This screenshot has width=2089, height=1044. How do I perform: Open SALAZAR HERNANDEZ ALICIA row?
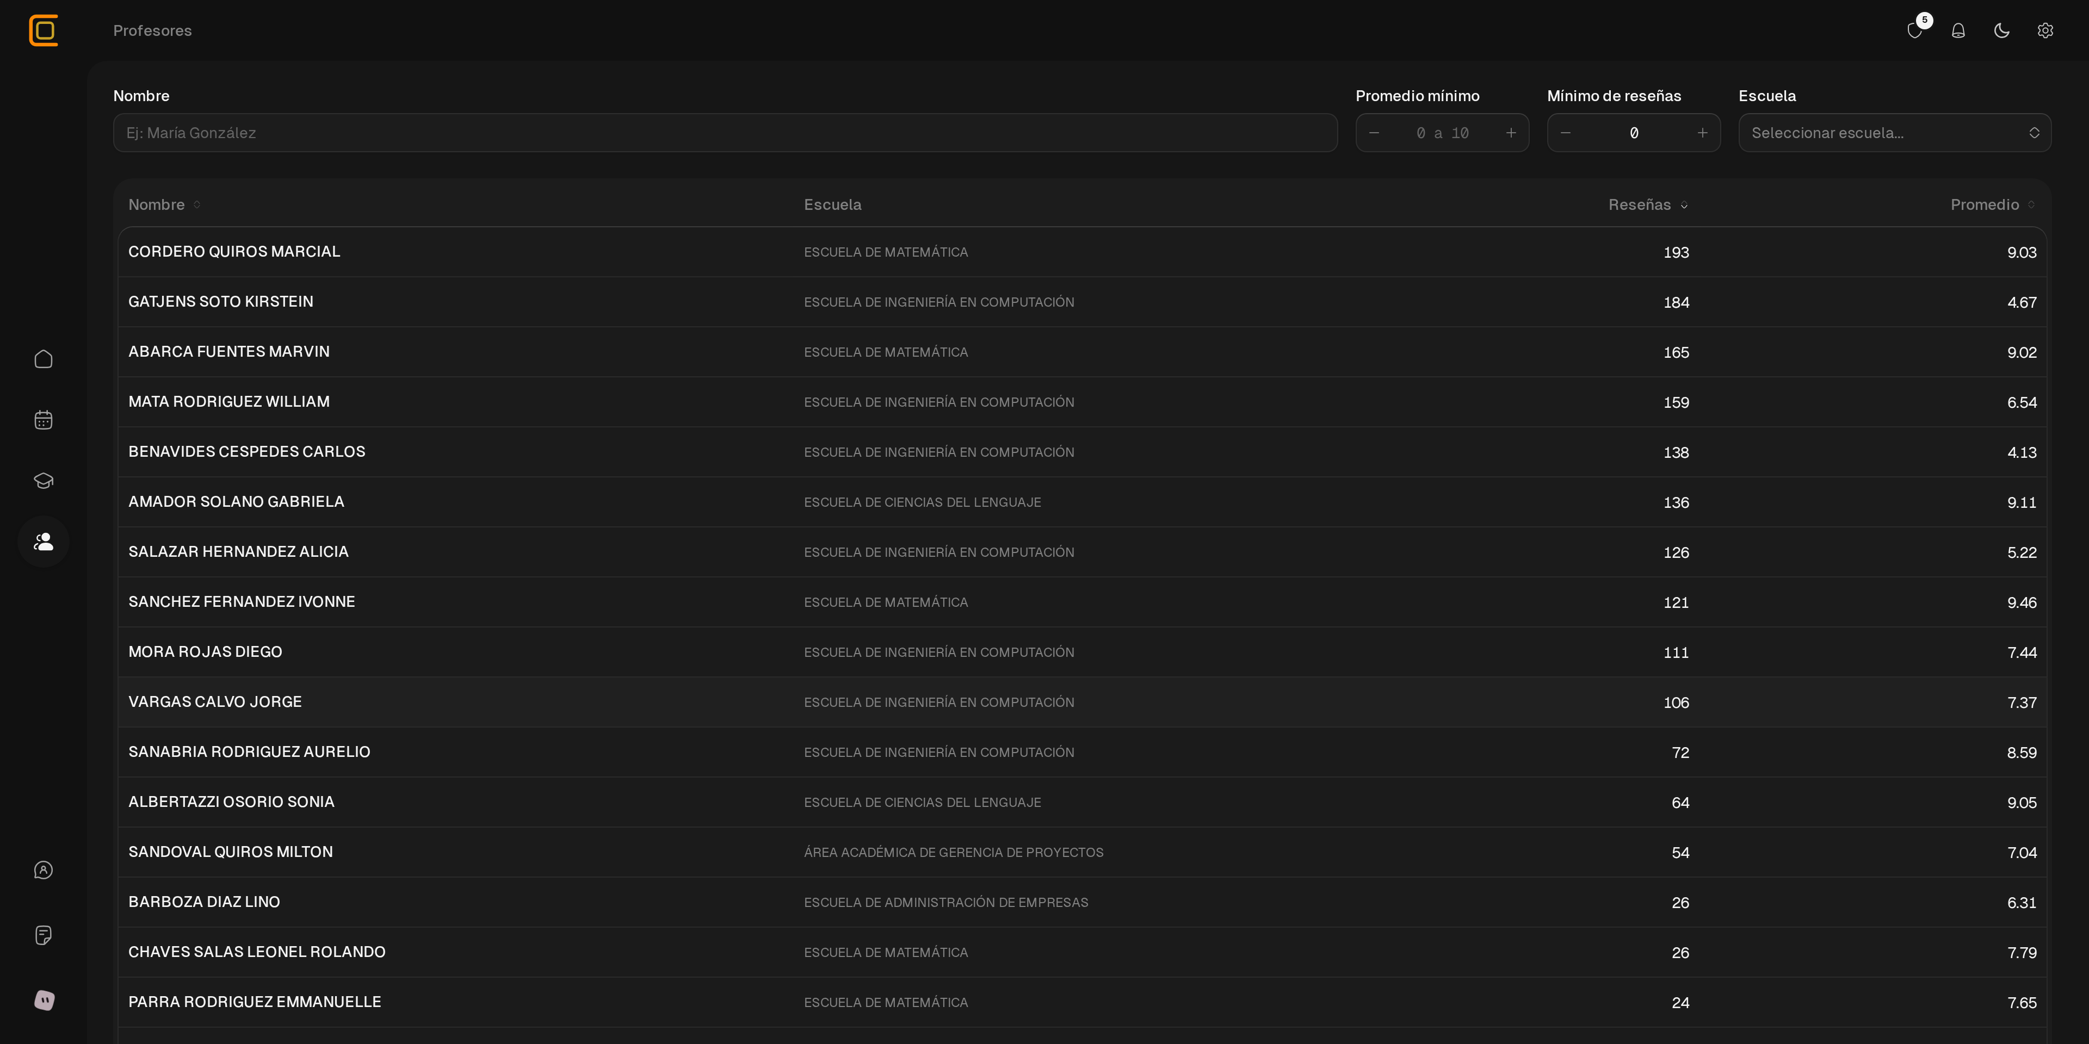1083,552
